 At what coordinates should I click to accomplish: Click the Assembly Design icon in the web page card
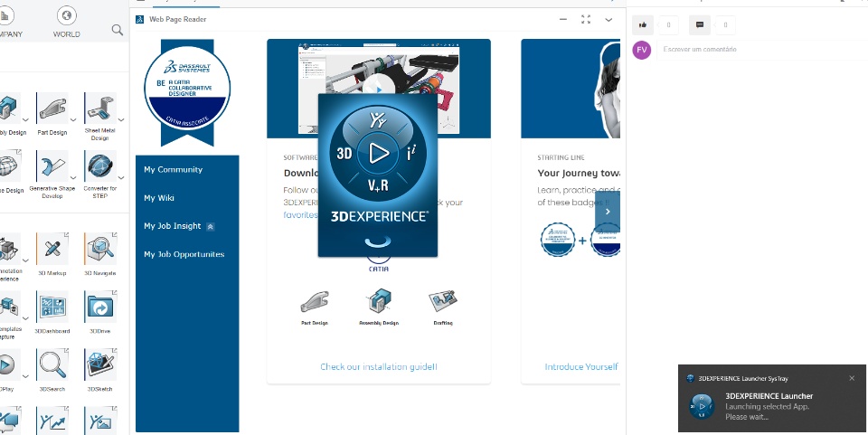379,302
